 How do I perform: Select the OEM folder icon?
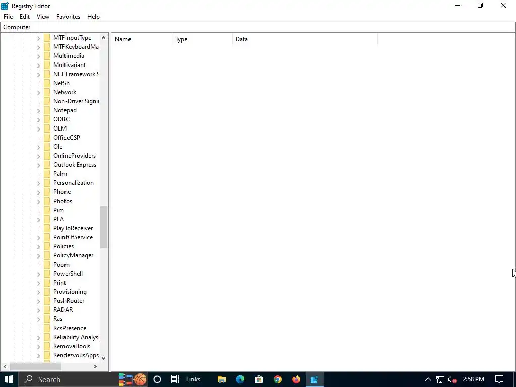pyautogui.click(x=47, y=128)
